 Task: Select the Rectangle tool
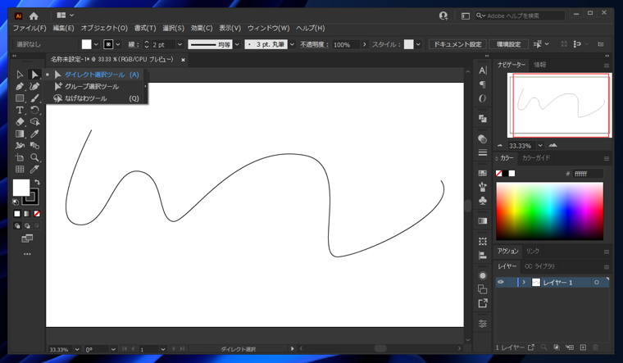20,98
